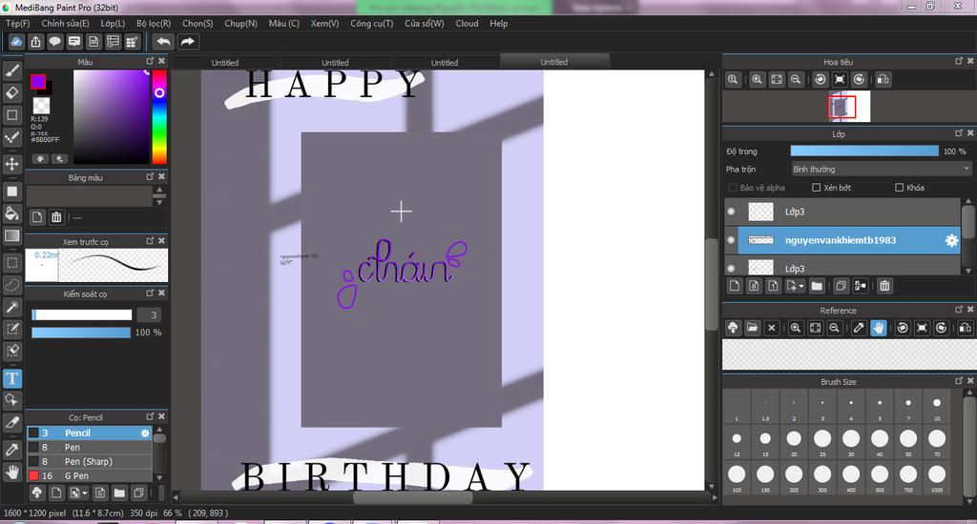The image size is (977, 524).
Task: Select the G Pen brush
Action: (89, 475)
